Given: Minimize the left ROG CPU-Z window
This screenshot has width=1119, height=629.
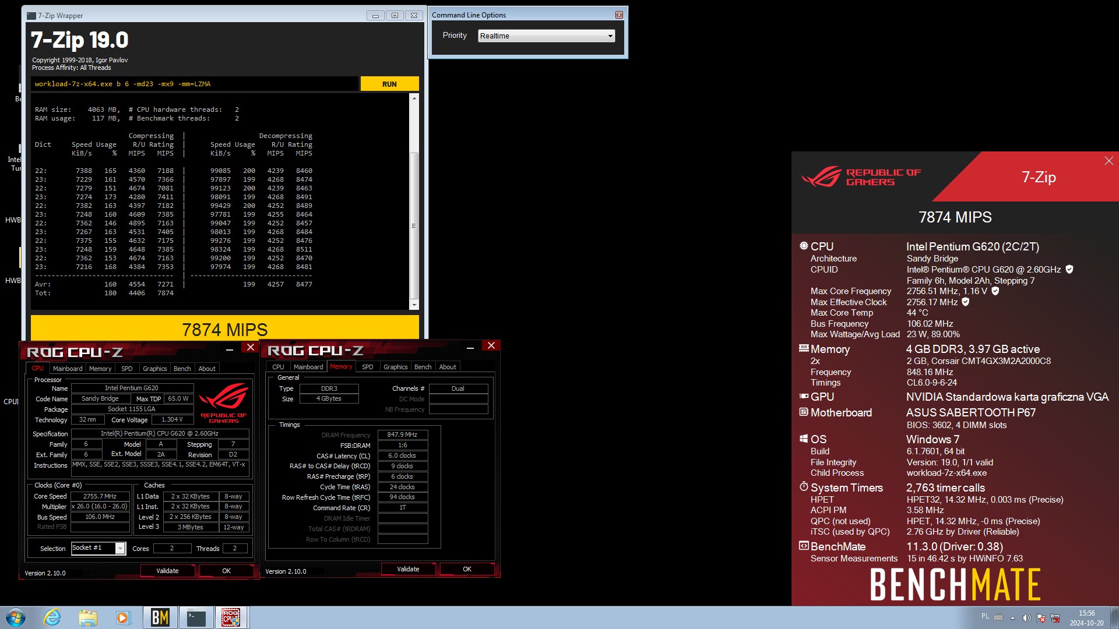Looking at the screenshot, I should pyautogui.click(x=230, y=349).
